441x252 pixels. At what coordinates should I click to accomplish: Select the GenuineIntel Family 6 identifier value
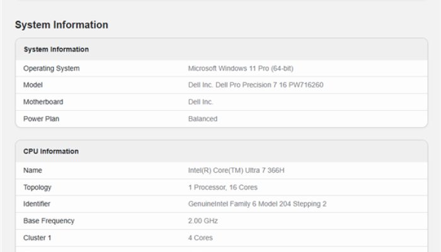[x=257, y=203]
